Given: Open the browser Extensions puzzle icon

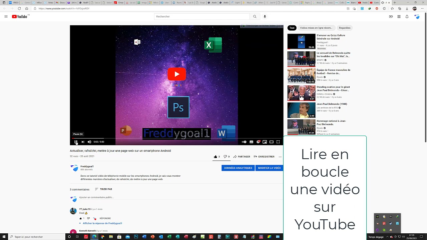Looking at the screenshot, I should [384, 9].
